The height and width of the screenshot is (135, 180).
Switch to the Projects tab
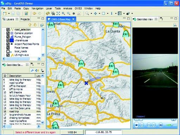click(x=25, y=19)
